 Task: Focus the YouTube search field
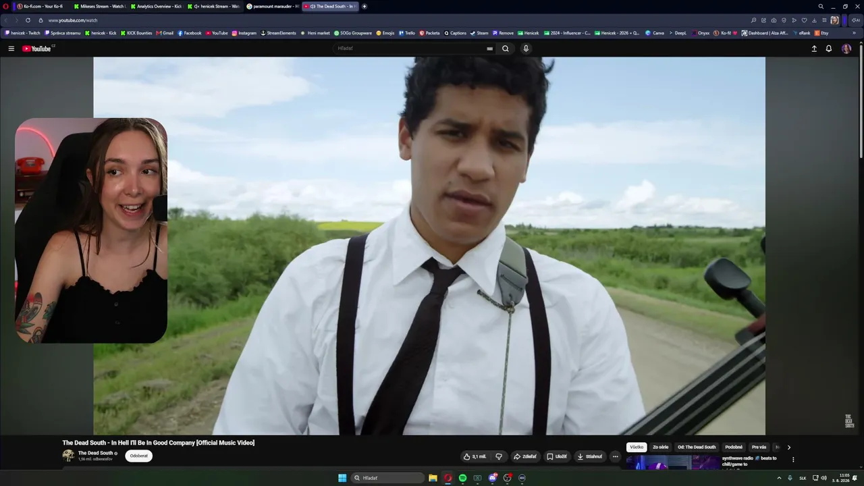click(x=409, y=49)
